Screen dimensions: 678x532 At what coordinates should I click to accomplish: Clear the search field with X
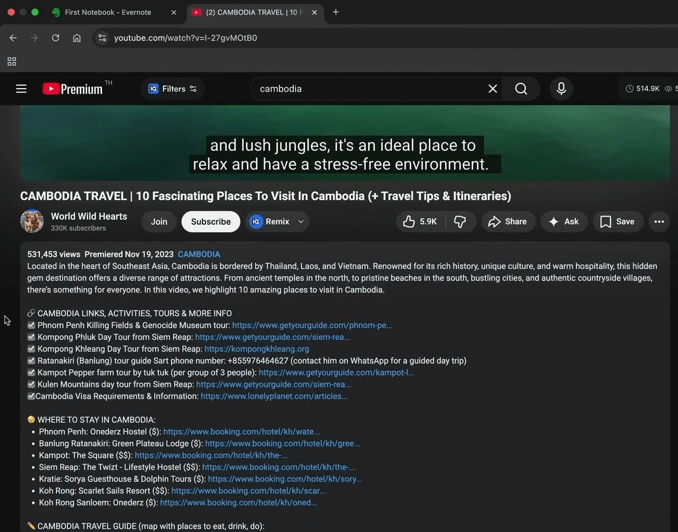coord(492,89)
